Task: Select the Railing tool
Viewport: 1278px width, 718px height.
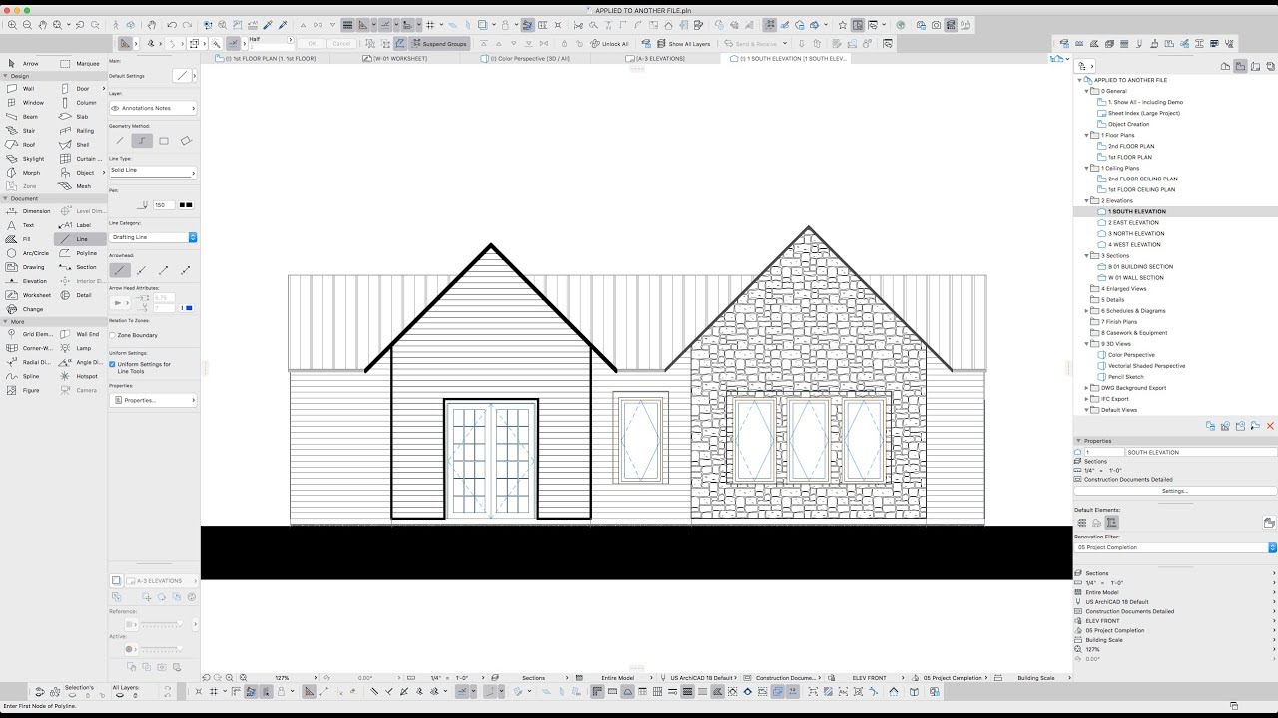Action: point(80,130)
